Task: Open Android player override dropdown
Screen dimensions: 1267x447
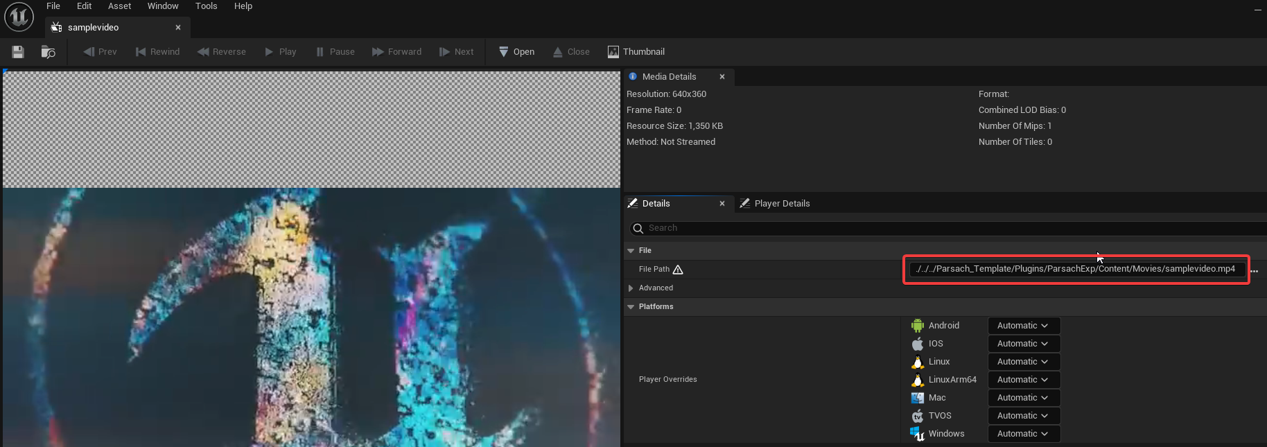Action: [1024, 326]
